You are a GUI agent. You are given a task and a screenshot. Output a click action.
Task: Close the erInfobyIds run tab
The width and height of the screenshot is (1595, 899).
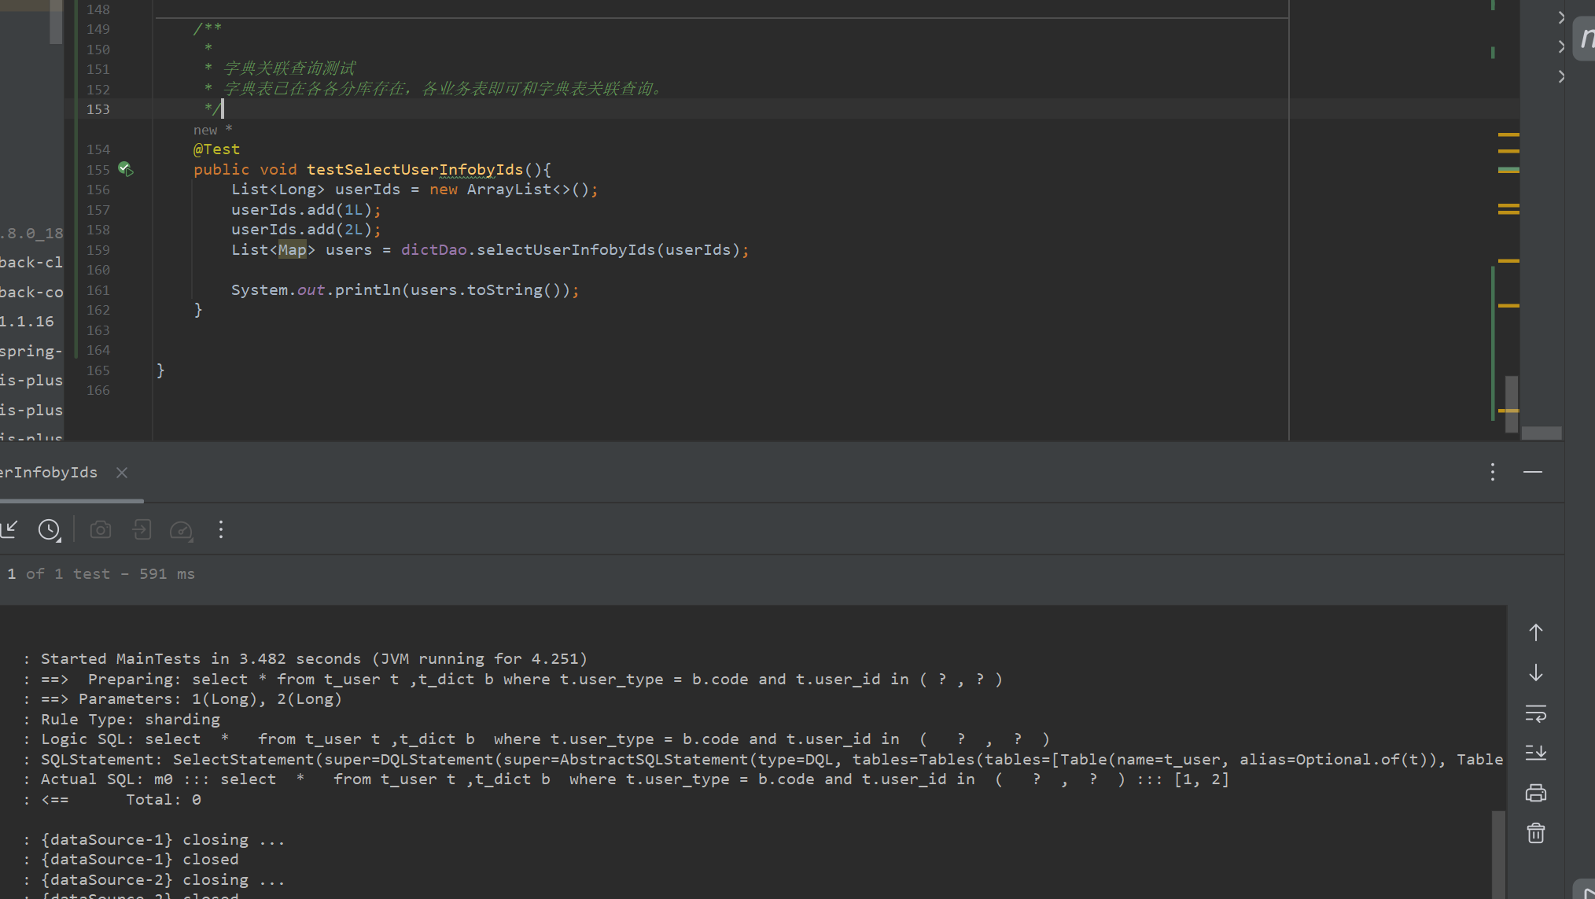click(121, 473)
